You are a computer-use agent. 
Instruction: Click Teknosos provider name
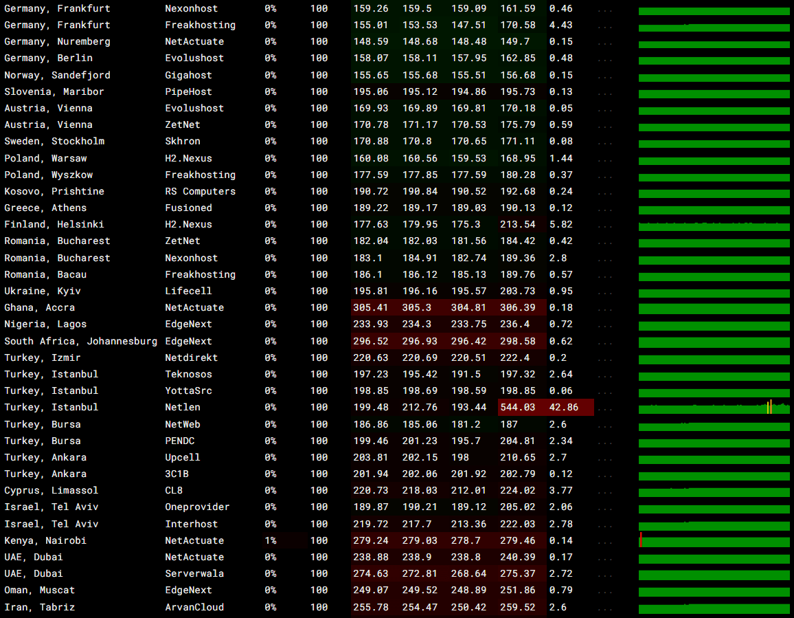tap(188, 374)
